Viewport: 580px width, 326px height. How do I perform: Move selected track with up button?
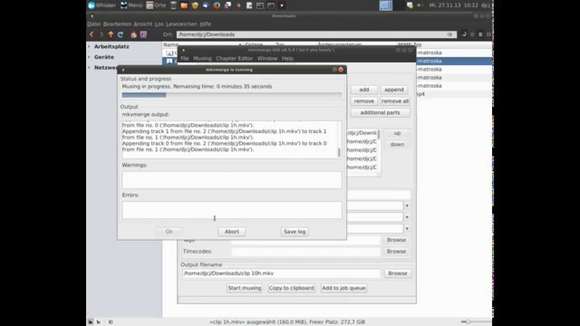397,133
